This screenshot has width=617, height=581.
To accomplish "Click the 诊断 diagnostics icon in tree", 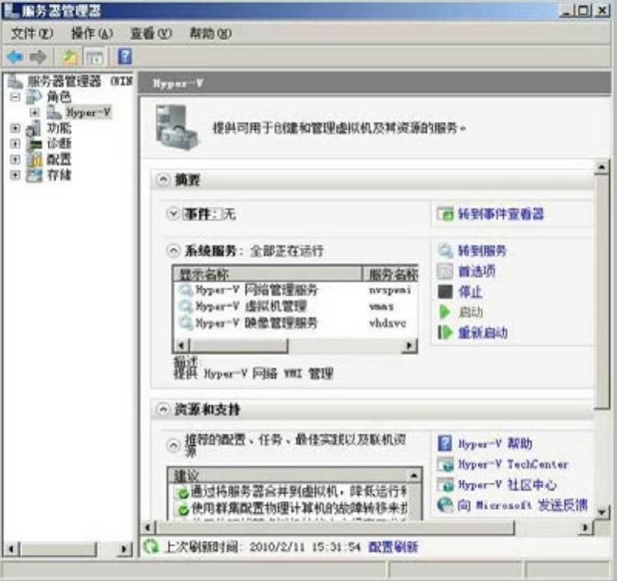I will tap(34, 144).
